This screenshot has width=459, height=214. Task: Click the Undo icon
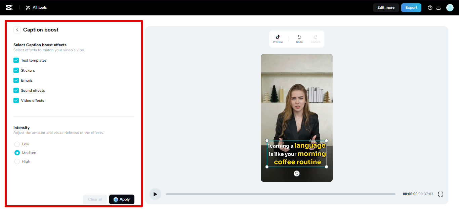(x=299, y=38)
